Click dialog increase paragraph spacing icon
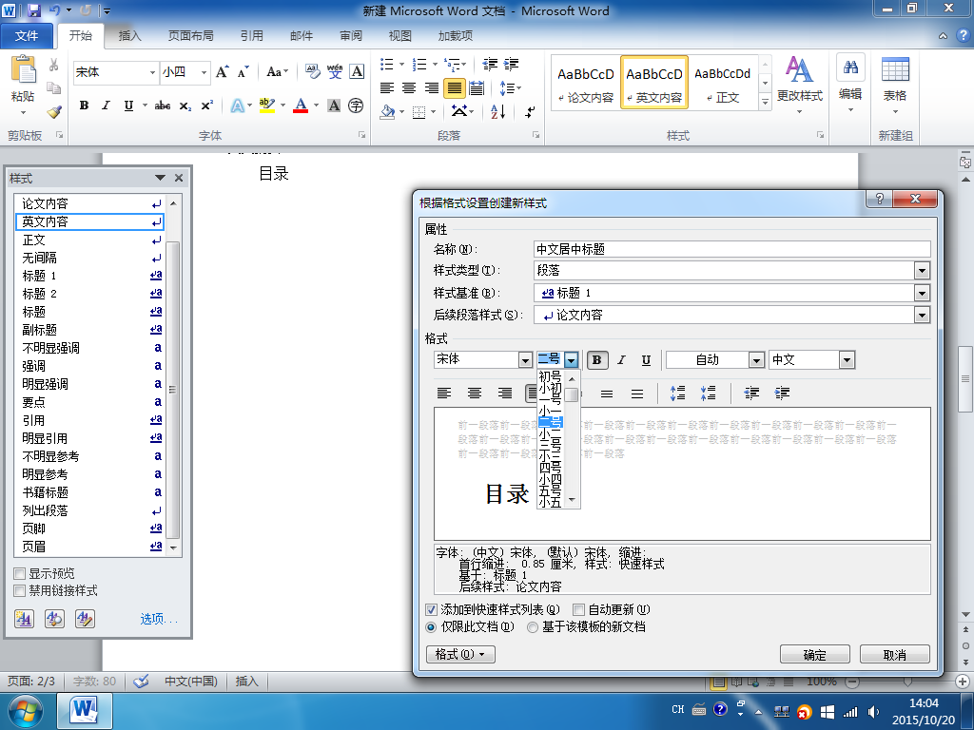This screenshot has height=730, width=974. pyautogui.click(x=677, y=393)
